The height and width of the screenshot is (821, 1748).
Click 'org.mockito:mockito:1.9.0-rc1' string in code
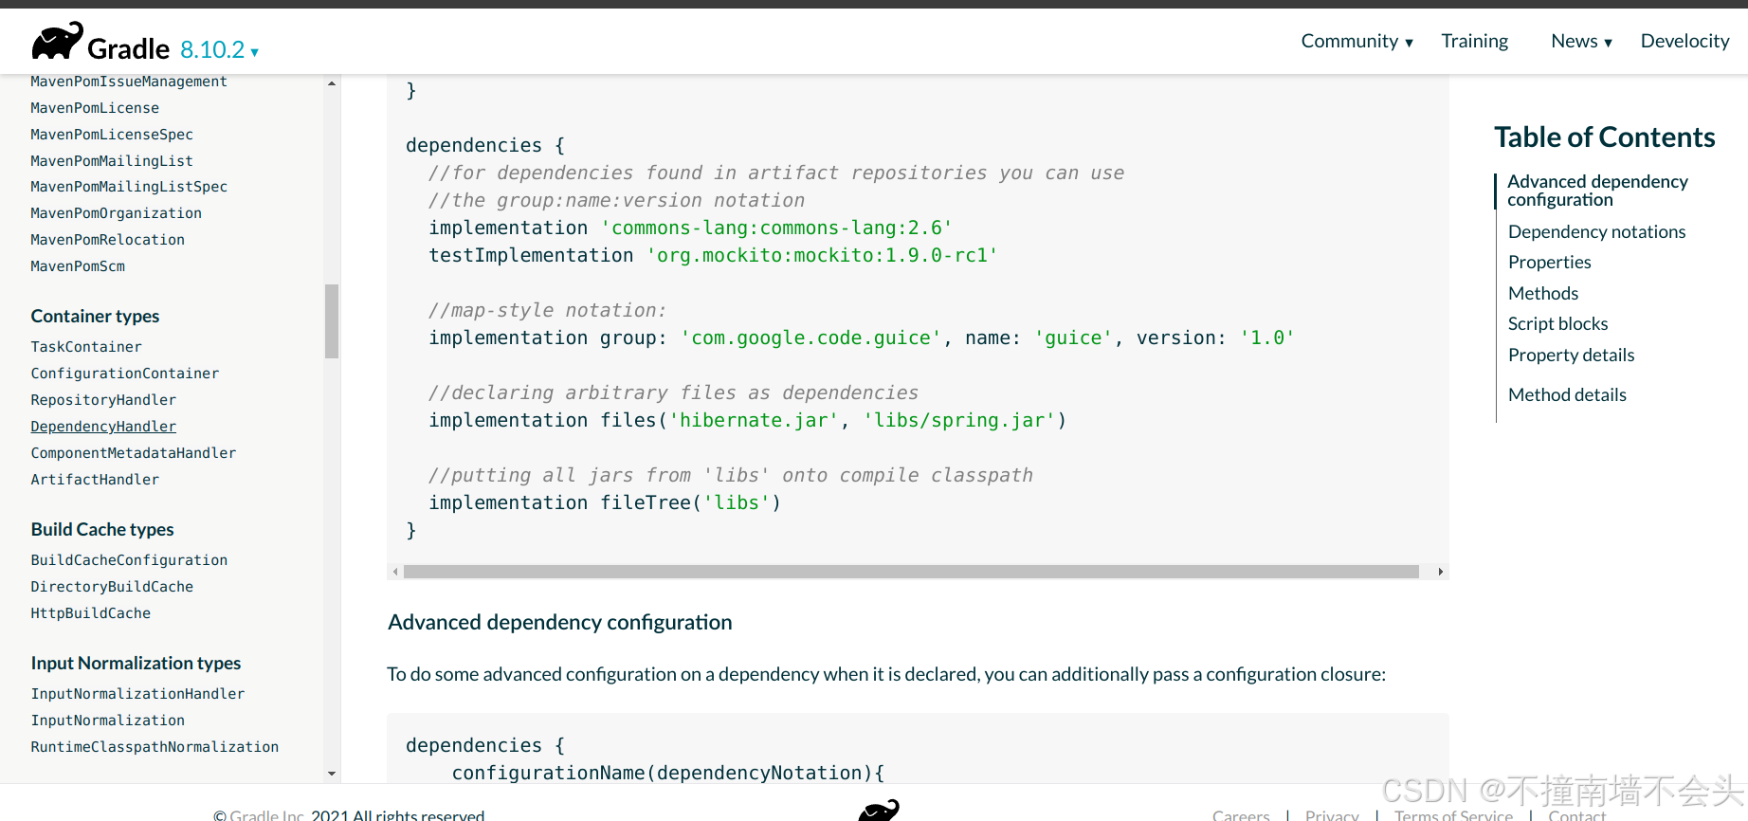(x=822, y=255)
